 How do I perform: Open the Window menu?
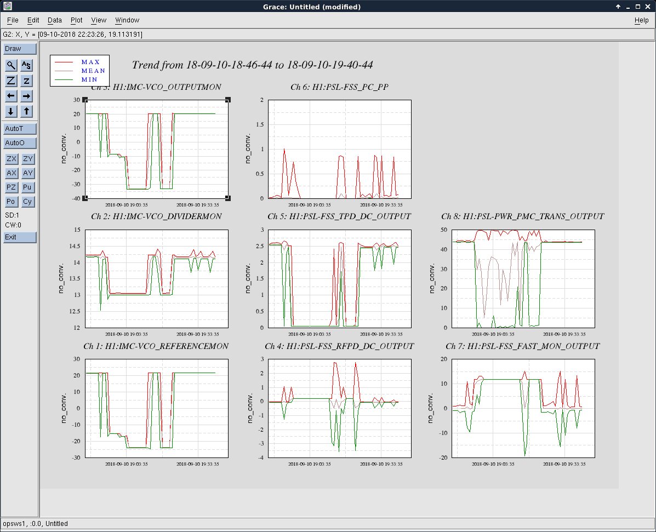[127, 20]
